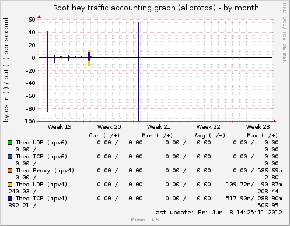Click the '2.80' max value
The height and width of the screenshot is (226, 290).
[x=271, y=178]
